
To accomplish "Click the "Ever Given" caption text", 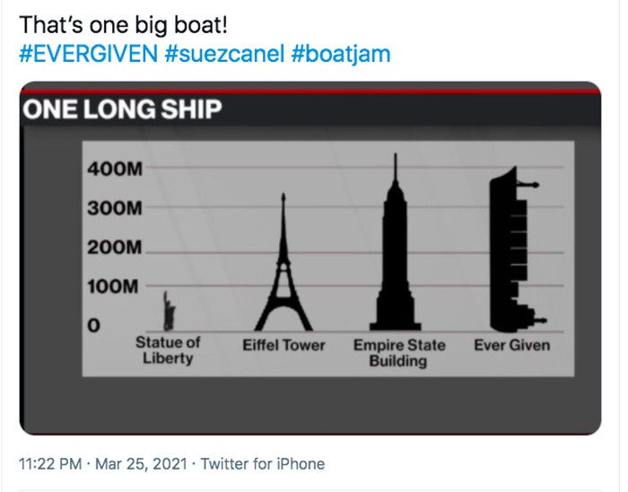I will click(511, 345).
